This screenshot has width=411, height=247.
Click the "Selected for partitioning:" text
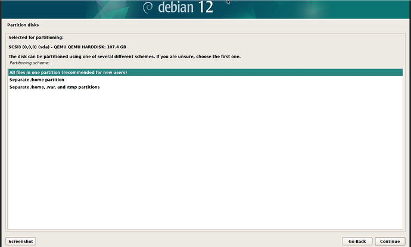pyautogui.click(x=36, y=37)
